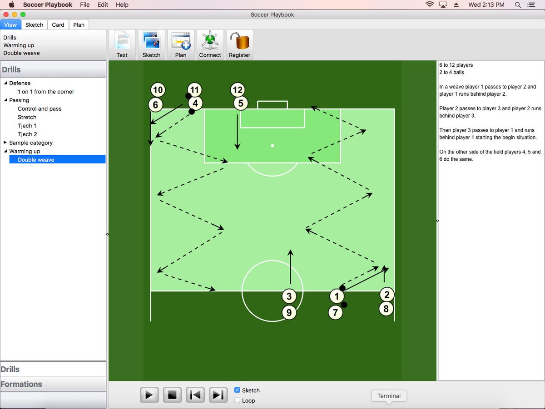Select the Control and pass drill
Screen dimensions: 545x409
pyautogui.click(x=40, y=108)
